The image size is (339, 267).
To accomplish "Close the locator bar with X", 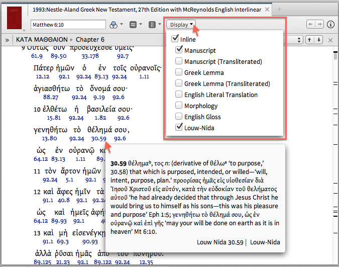I will 330,40.
